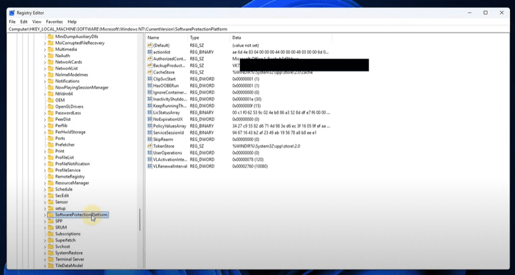Sort values by the Name column header
Screen dimensions: 515x275
point(167,38)
